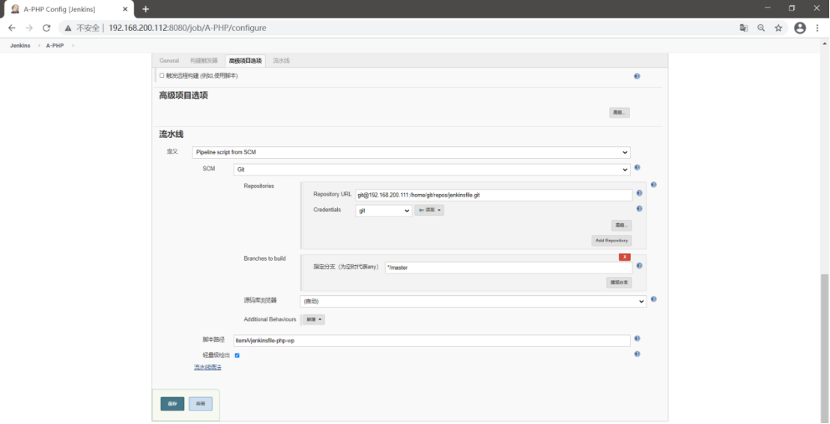Open a new browser tab
830x424 pixels.
point(145,9)
